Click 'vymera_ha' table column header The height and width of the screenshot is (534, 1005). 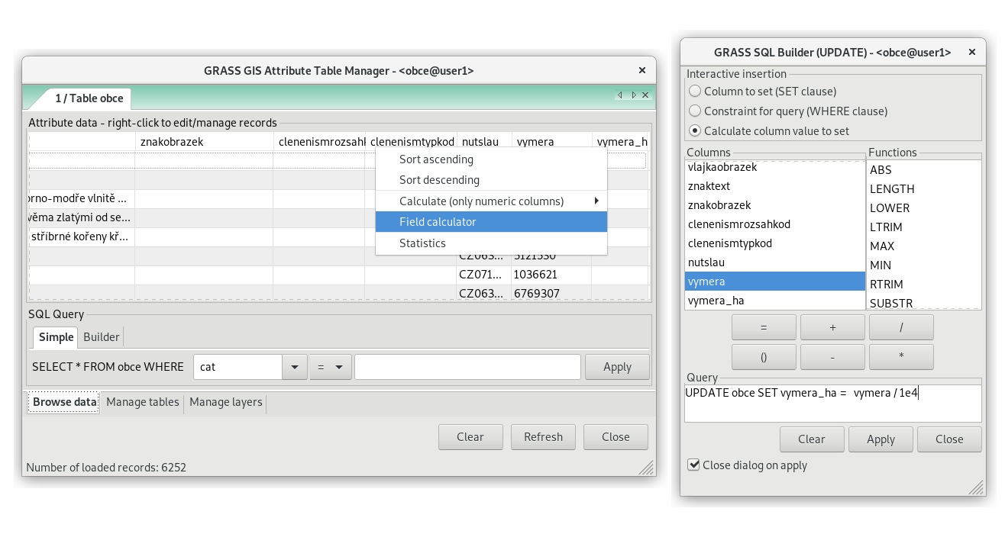click(620, 141)
